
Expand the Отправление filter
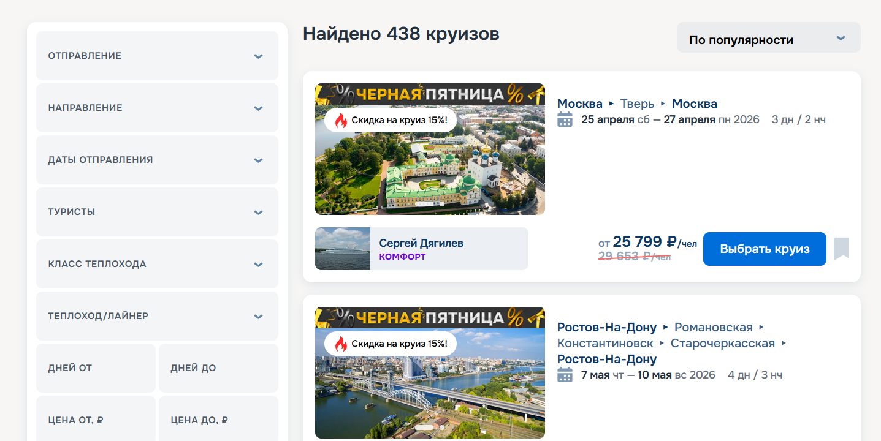[x=157, y=56]
